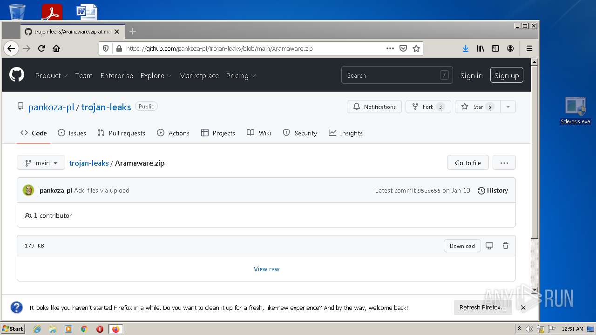Click the Go to file button
The height and width of the screenshot is (335, 596).
click(x=468, y=163)
